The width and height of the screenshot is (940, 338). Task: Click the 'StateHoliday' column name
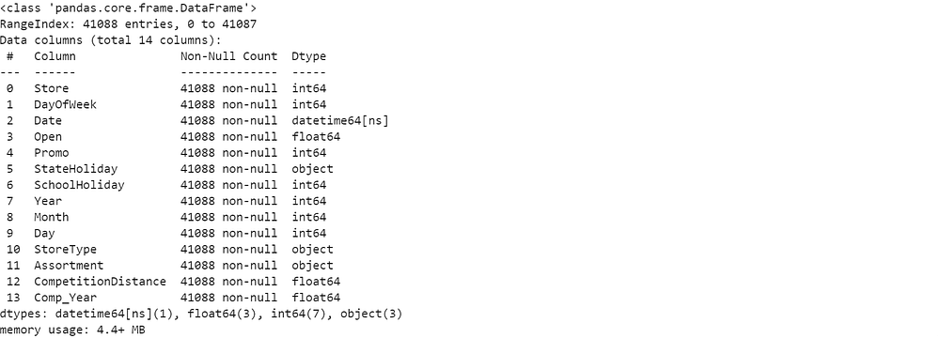(75, 169)
